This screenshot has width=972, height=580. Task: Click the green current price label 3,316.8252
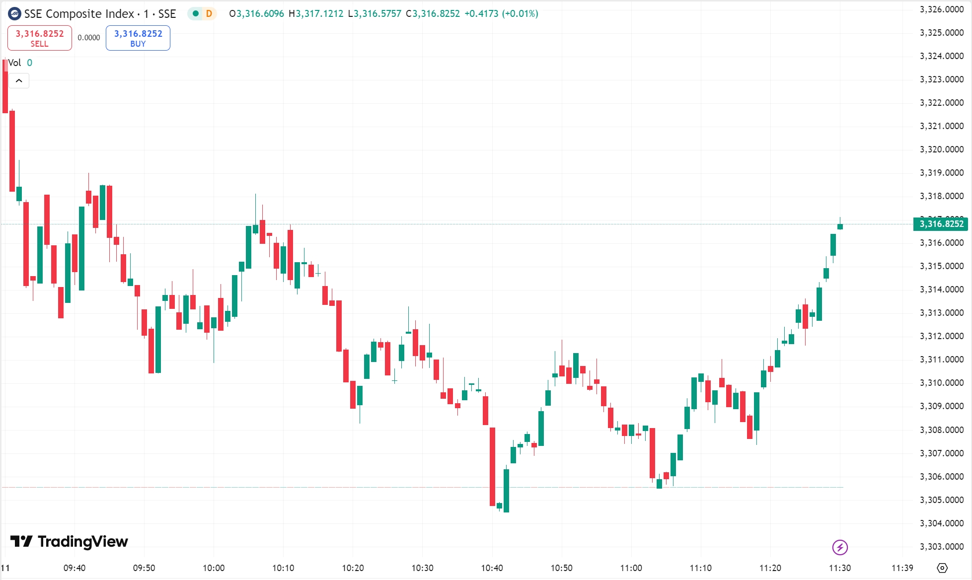click(x=941, y=224)
